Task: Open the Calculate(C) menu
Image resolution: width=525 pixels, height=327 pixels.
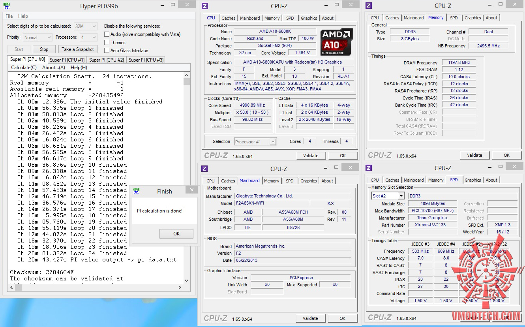Action: coord(24,68)
